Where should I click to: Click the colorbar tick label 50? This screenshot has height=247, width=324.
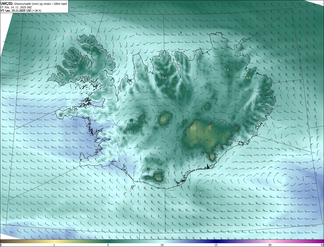(x=322, y=245)
